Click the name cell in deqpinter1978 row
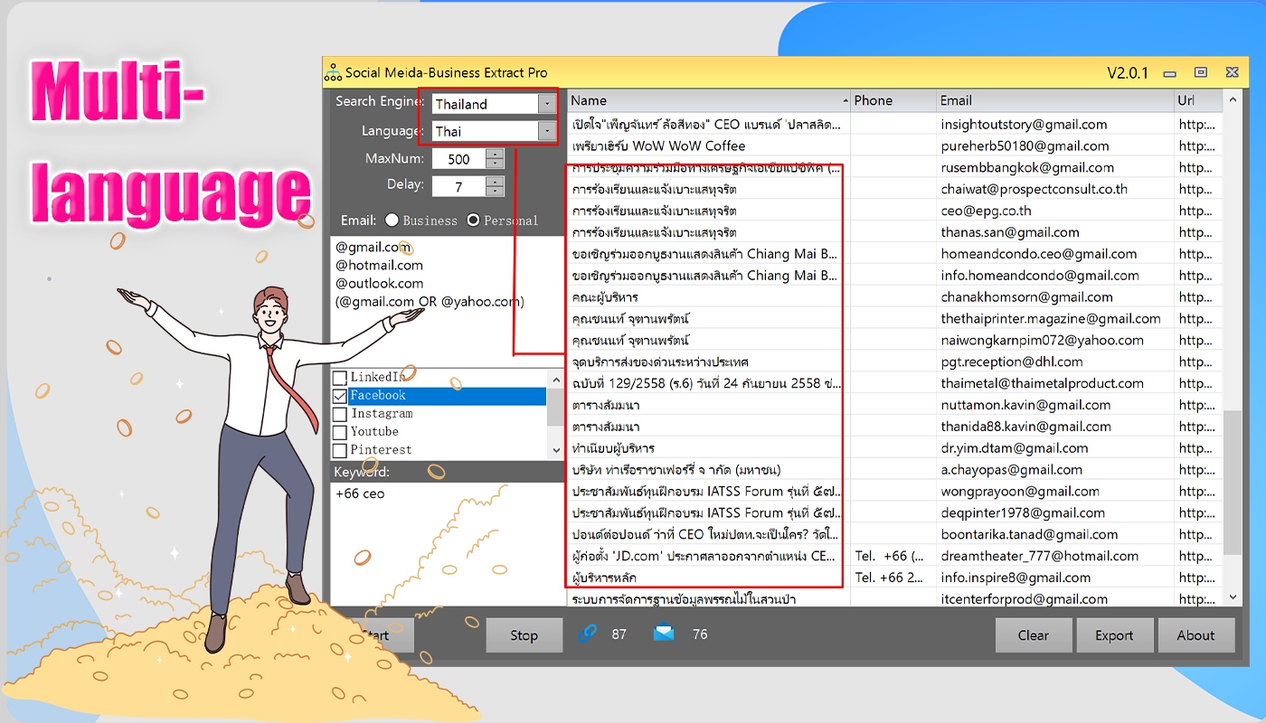1266x723 pixels. coord(709,513)
